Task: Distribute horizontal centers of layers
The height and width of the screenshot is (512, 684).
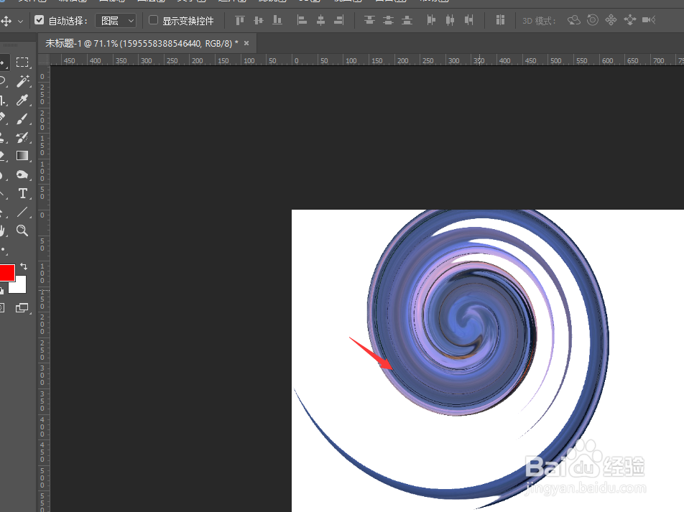Action: (x=450, y=20)
